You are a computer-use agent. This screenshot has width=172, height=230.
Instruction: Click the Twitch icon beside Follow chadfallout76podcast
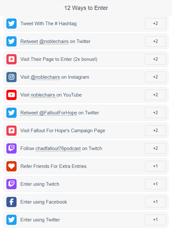tap(11, 148)
